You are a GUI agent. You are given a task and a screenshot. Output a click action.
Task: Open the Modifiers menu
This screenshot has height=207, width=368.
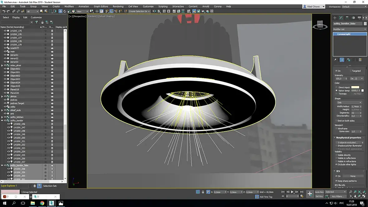(x=69, y=7)
